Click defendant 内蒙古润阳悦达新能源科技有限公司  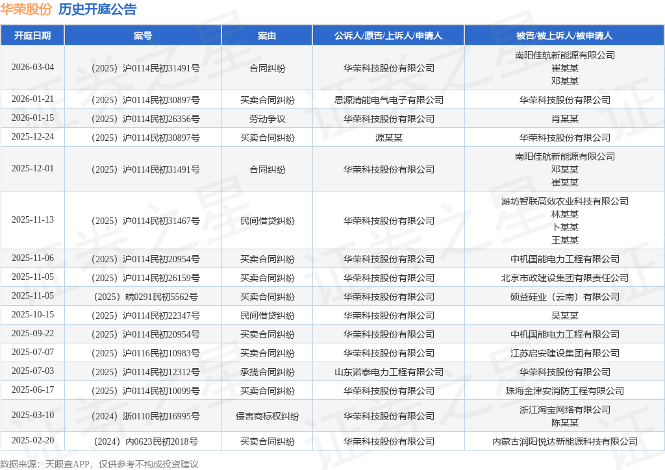[565, 441]
